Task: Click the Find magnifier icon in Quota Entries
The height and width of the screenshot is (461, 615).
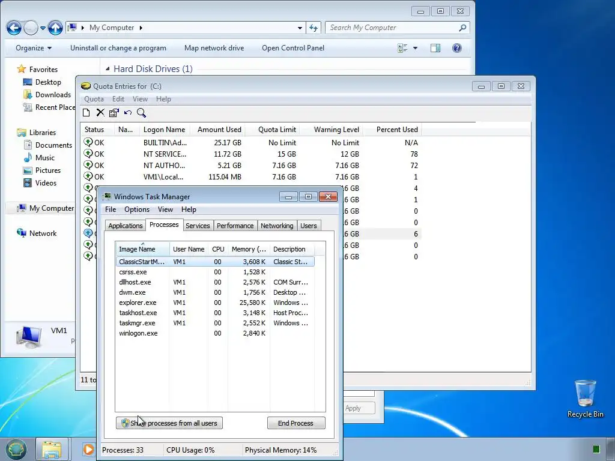Action: click(x=141, y=113)
